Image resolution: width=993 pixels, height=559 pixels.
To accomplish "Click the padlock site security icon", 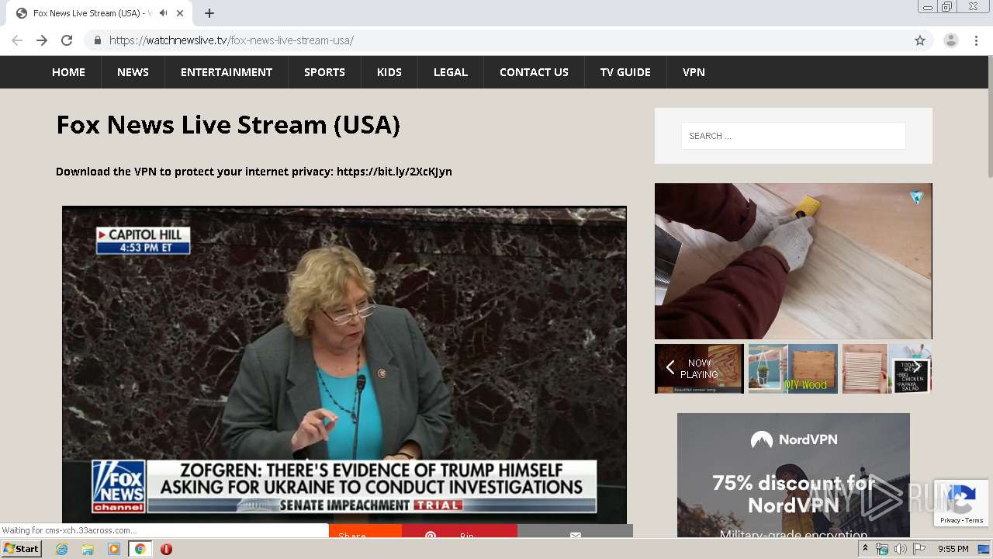I will click(97, 40).
